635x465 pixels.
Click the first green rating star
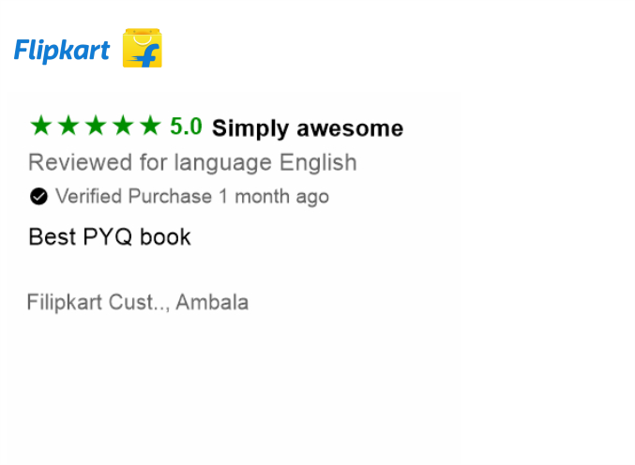40,126
